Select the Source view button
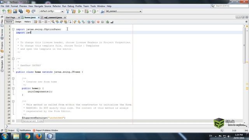This screenshot has height=140, width=249. point(9,22)
